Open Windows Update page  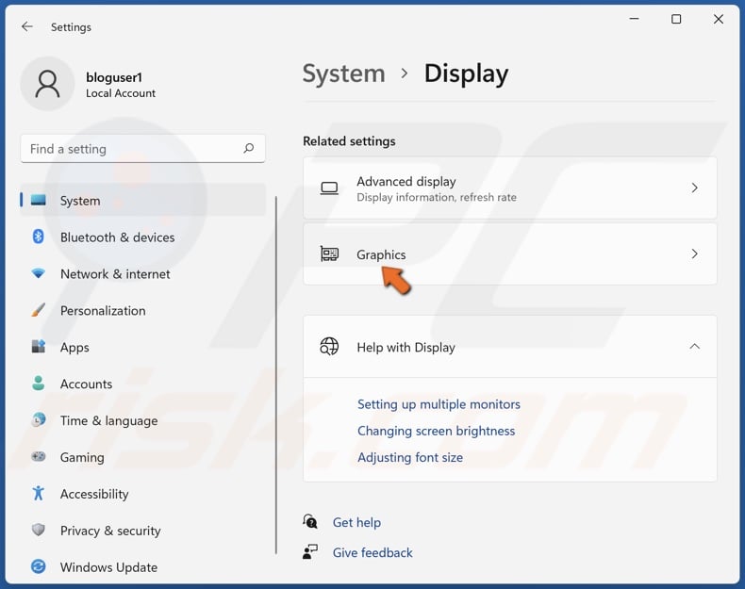point(143,566)
